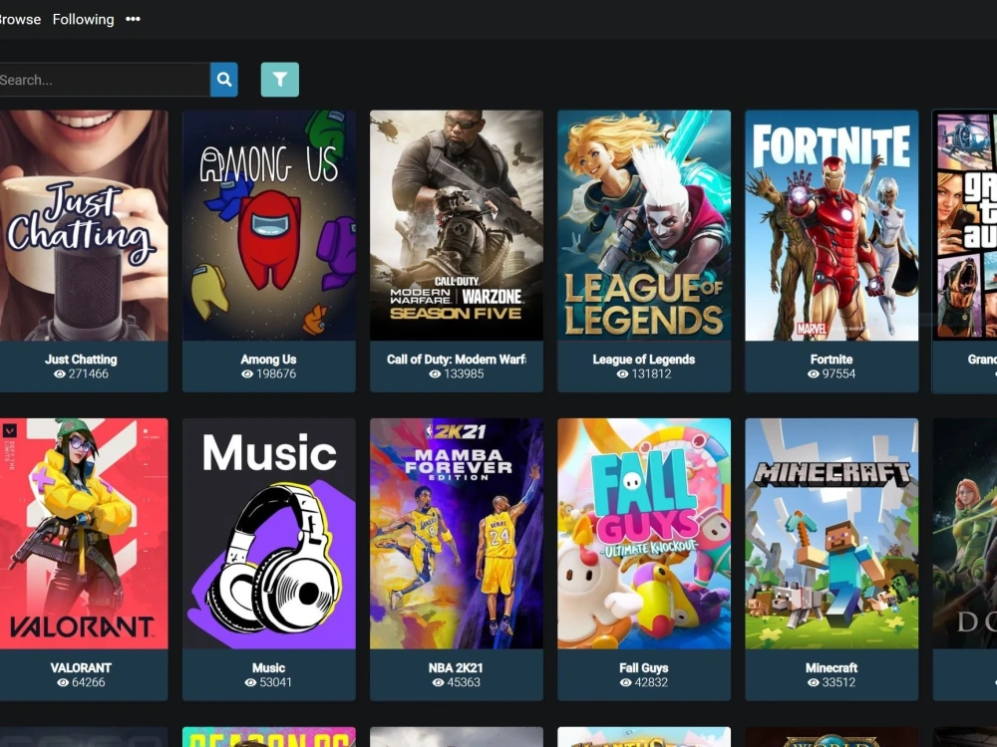Click the eye icon beside 198676
Image resolution: width=997 pixels, height=747 pixels.
[247, 374]
